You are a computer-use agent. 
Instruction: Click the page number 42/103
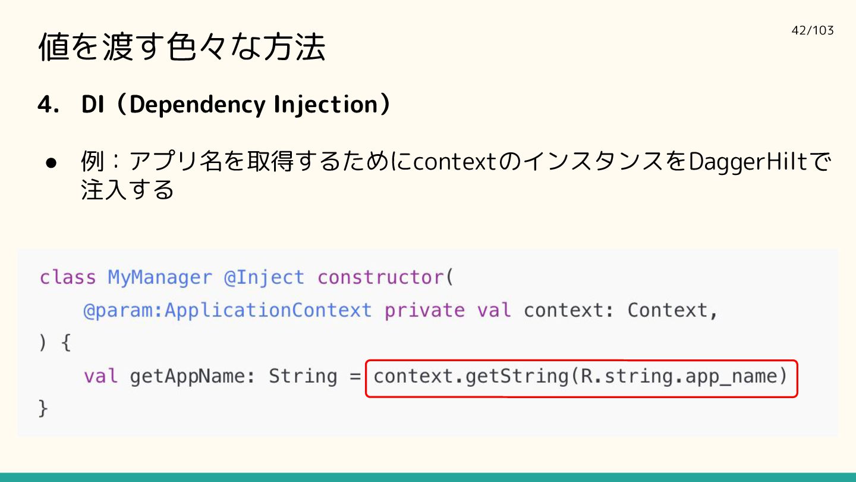[813, 30]
